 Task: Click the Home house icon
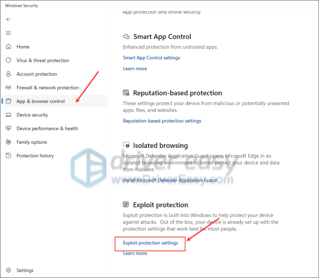pyautogui.click(x=9, y=46)
